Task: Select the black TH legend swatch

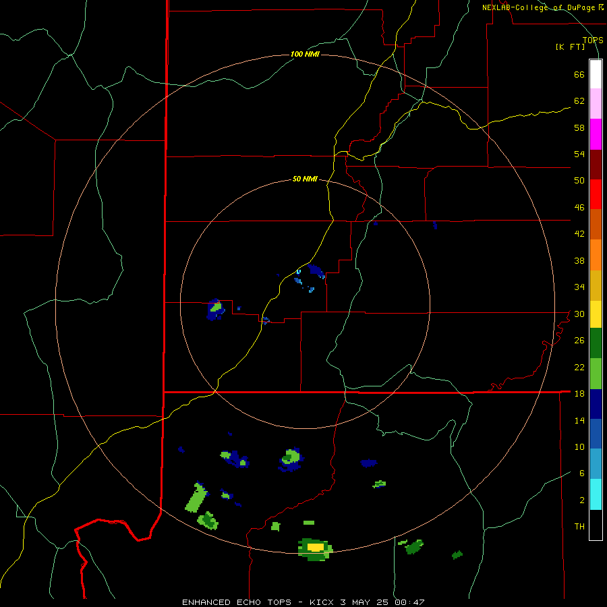Action: pos(596,525)
